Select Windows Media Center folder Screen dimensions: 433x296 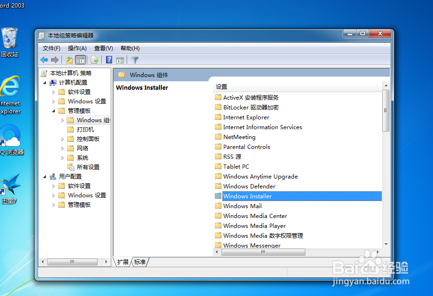click(255, 216)
